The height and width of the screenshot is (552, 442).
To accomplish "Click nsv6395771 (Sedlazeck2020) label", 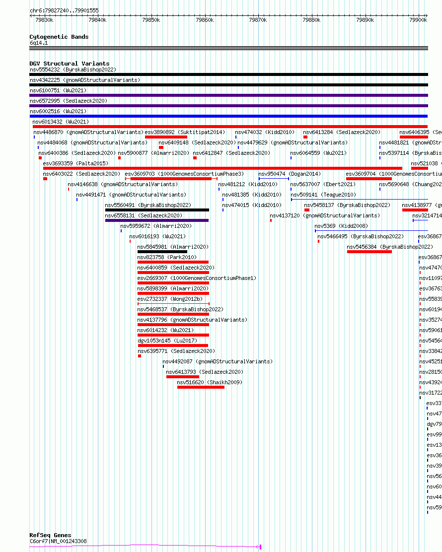I will (176, 351).
